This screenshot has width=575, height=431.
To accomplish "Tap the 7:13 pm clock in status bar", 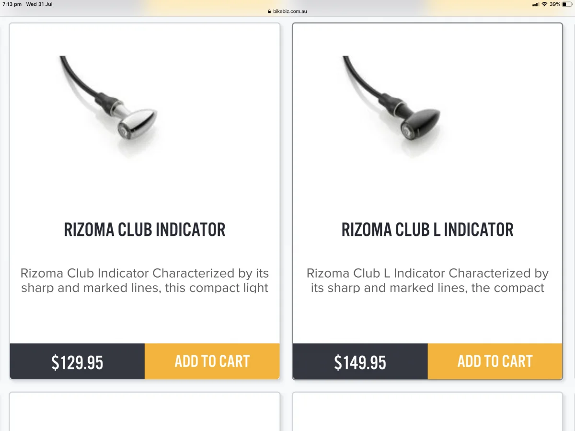I will coord(12,4).
